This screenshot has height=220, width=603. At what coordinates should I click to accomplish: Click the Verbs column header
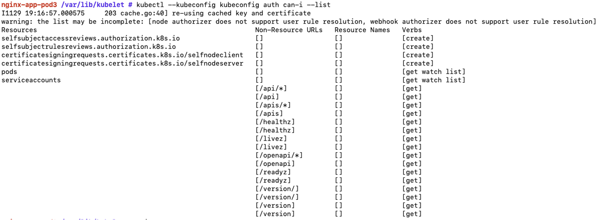412,30
